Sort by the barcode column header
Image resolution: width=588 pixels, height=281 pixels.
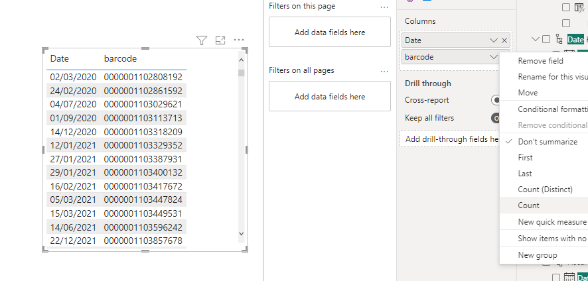(120, 59)
